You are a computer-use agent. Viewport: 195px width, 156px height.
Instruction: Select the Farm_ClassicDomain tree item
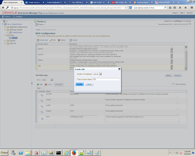[x=14, y=24]
